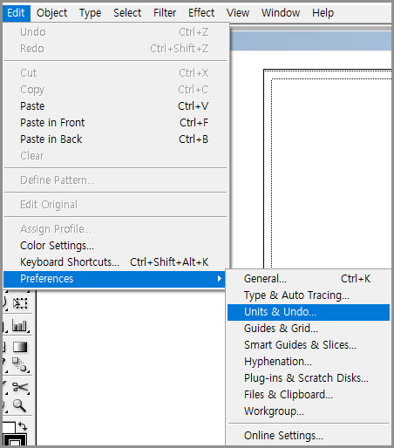Swap fill and stroke colors

23,426
